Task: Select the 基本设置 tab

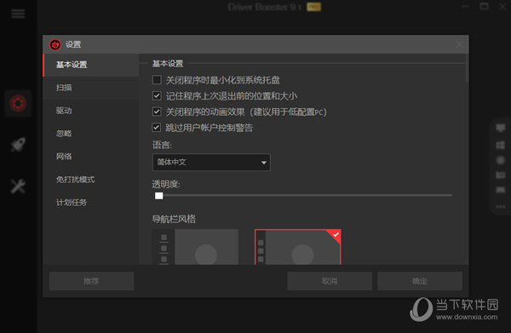Action: (x=91, y=65)
